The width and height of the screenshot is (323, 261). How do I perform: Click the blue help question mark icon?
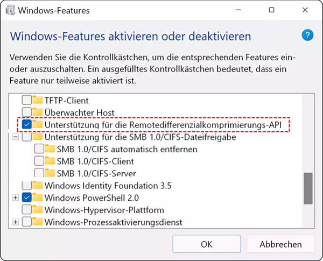[x=307, y=36]
